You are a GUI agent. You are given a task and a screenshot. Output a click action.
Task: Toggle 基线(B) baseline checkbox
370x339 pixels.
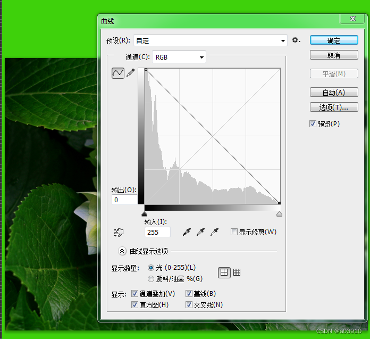tap(189, 294)
